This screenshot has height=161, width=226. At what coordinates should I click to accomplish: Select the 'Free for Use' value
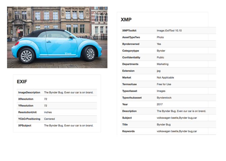tap(164, 84)
